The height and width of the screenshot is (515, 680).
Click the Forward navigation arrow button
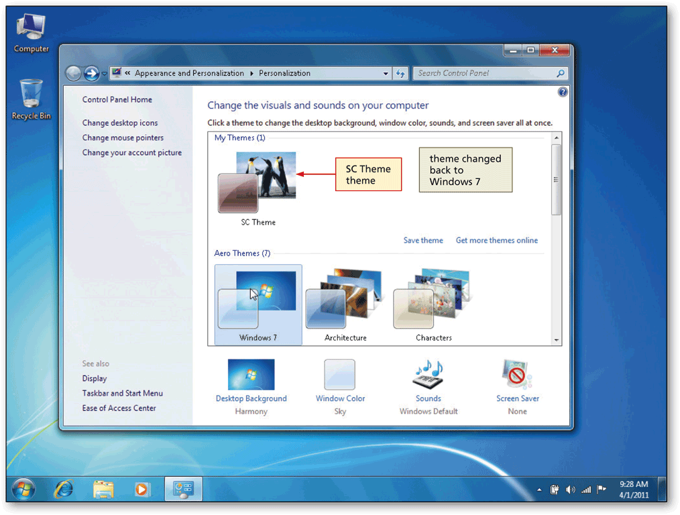click(x=91, y=73)
